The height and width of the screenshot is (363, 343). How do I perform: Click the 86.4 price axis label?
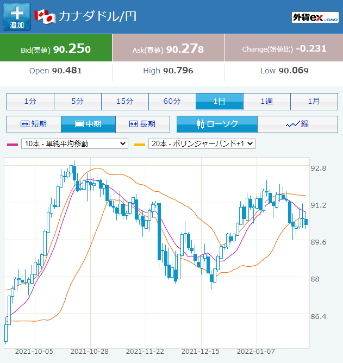tap(319, 316)
